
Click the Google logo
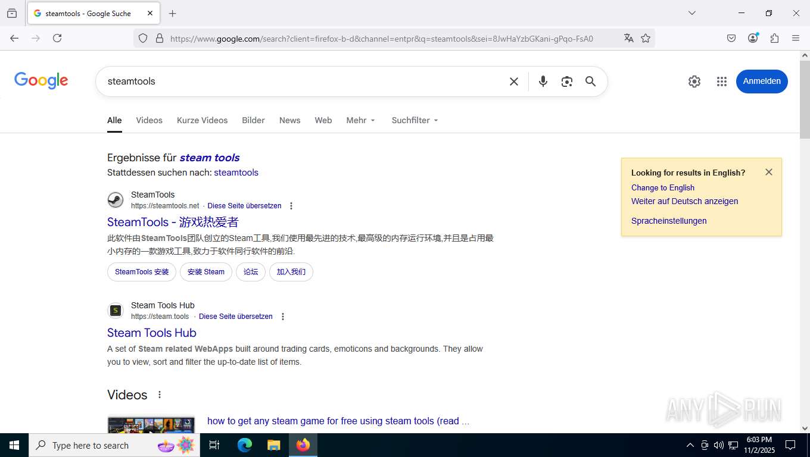coord(41,80)
